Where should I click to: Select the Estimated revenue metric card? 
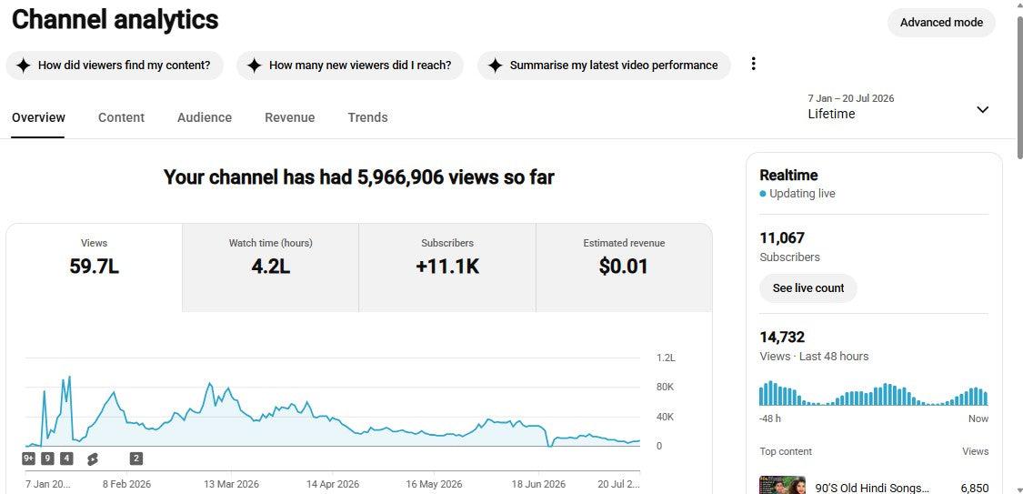(624, 267)
